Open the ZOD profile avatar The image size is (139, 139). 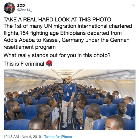(9, 8)
